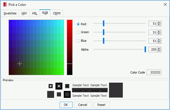Decrease Alpha value with down arrow
Viewport: 170px width, 110px height.
159,51
